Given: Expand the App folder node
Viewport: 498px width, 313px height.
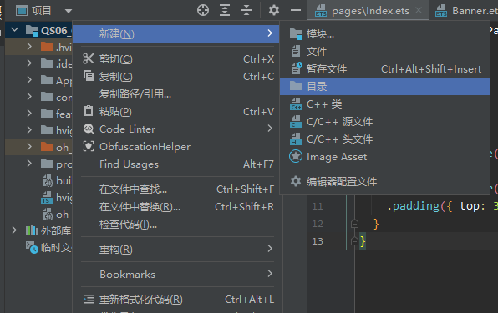Looking at the screenshot, I should tap(29, 79).
